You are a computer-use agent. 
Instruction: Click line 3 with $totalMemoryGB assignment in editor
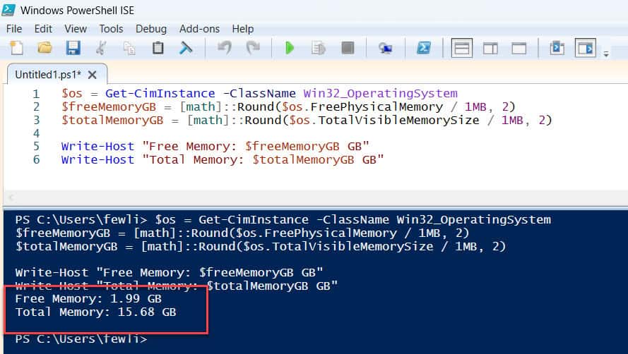pos(307,120)
